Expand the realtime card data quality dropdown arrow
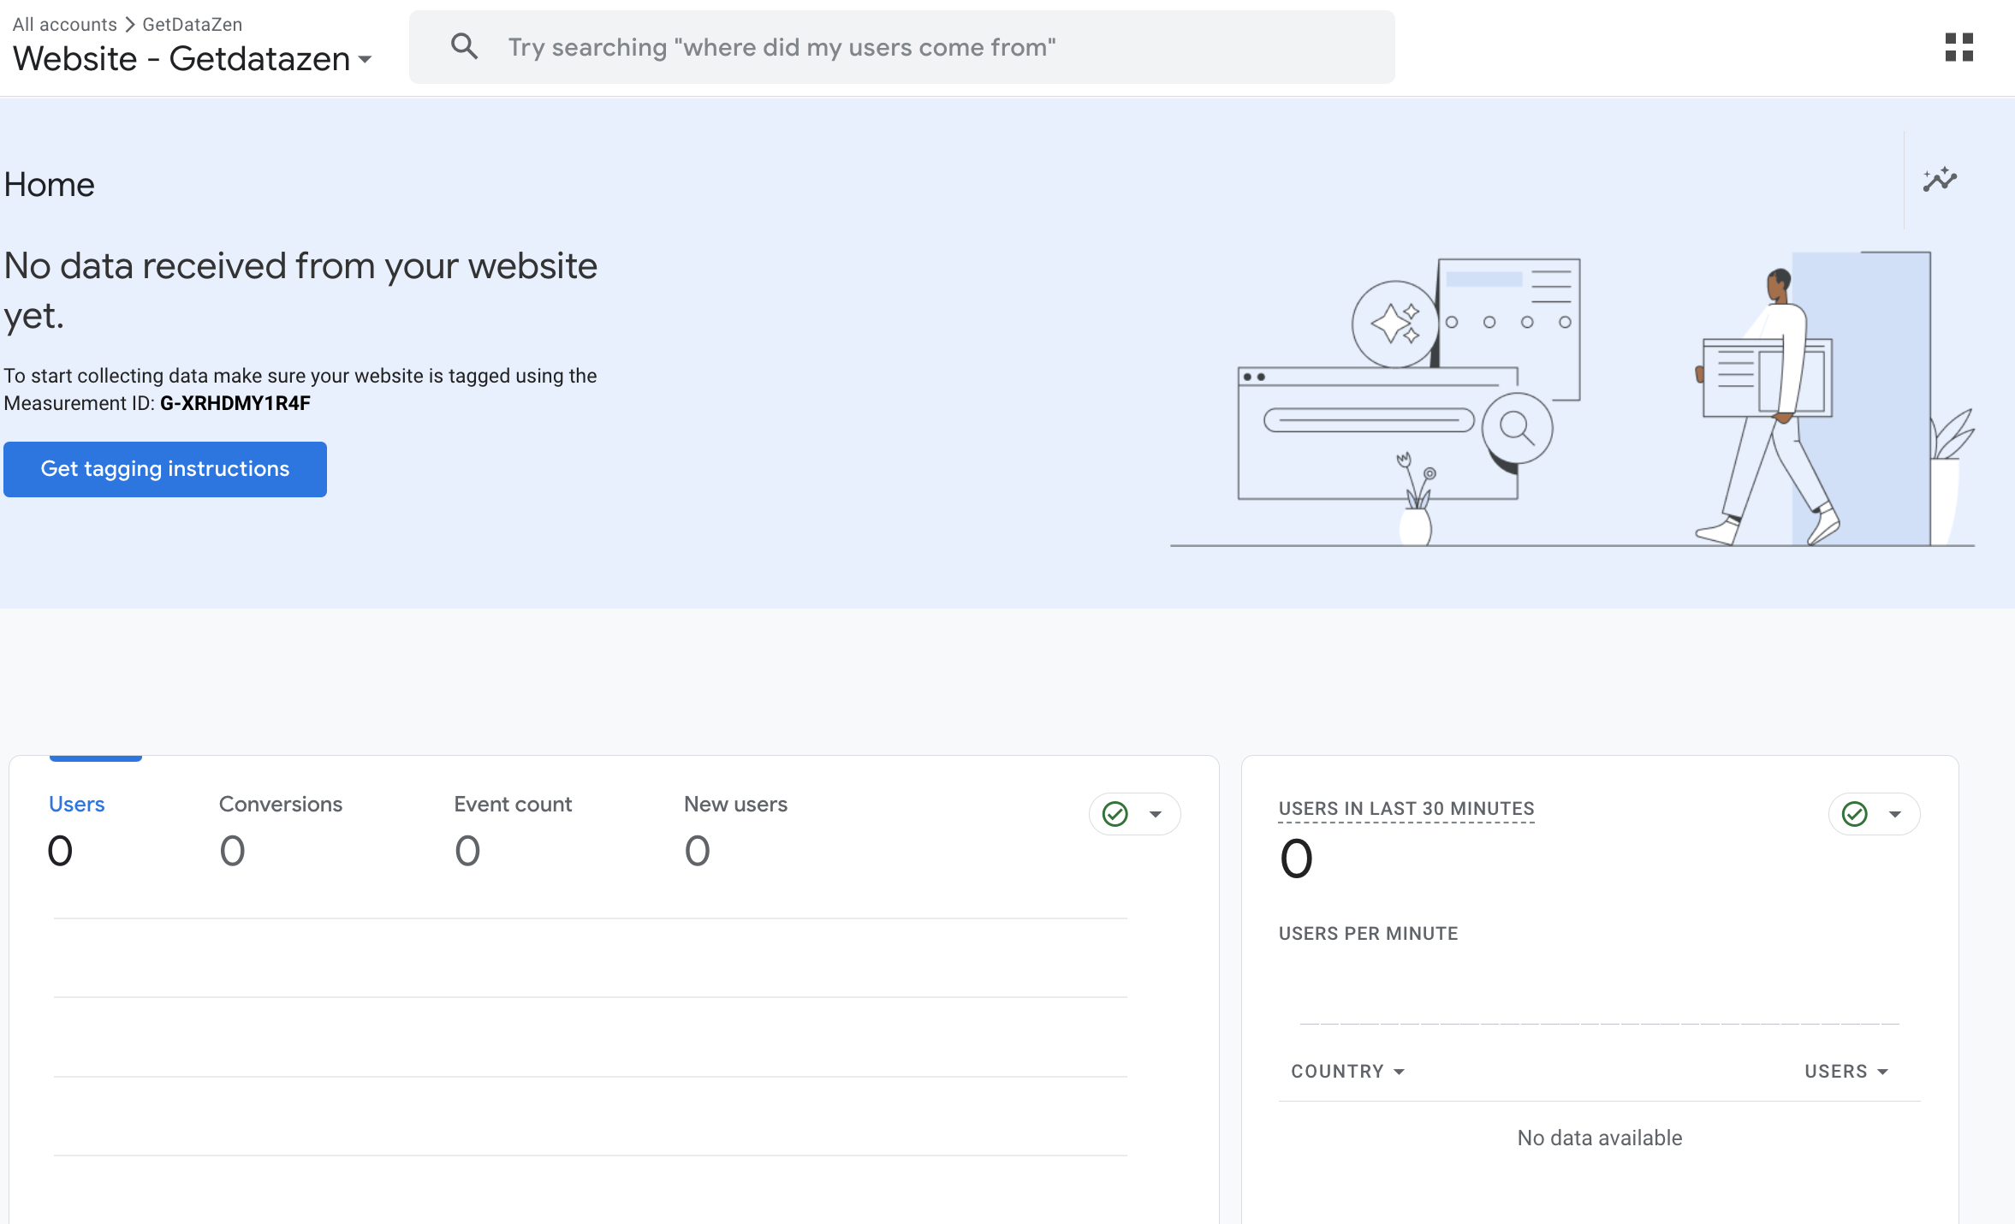The image size is (2015, 1224). 1895,814
